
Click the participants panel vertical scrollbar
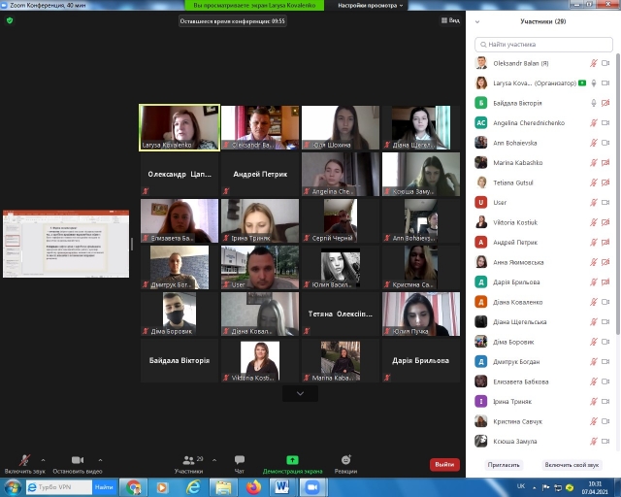[617, 194]
